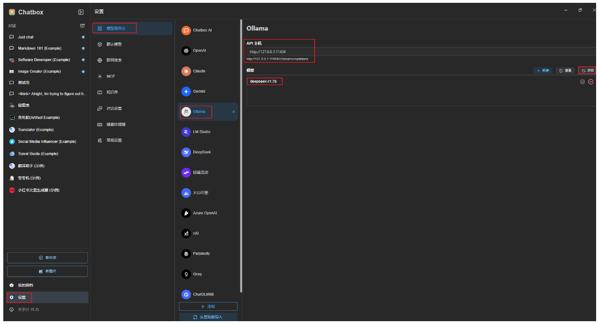
Task: Open the Translator (Example) conversation
Action: [47, 129]
